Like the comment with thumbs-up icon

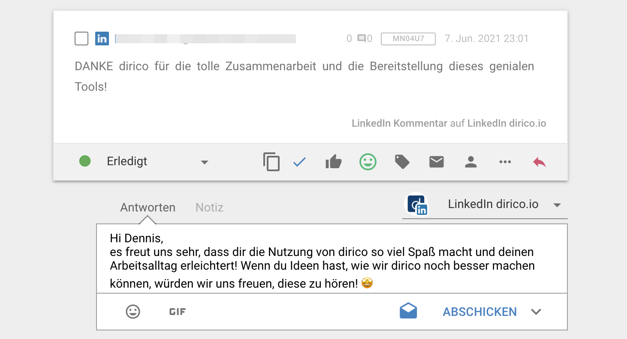coord(333,162)
